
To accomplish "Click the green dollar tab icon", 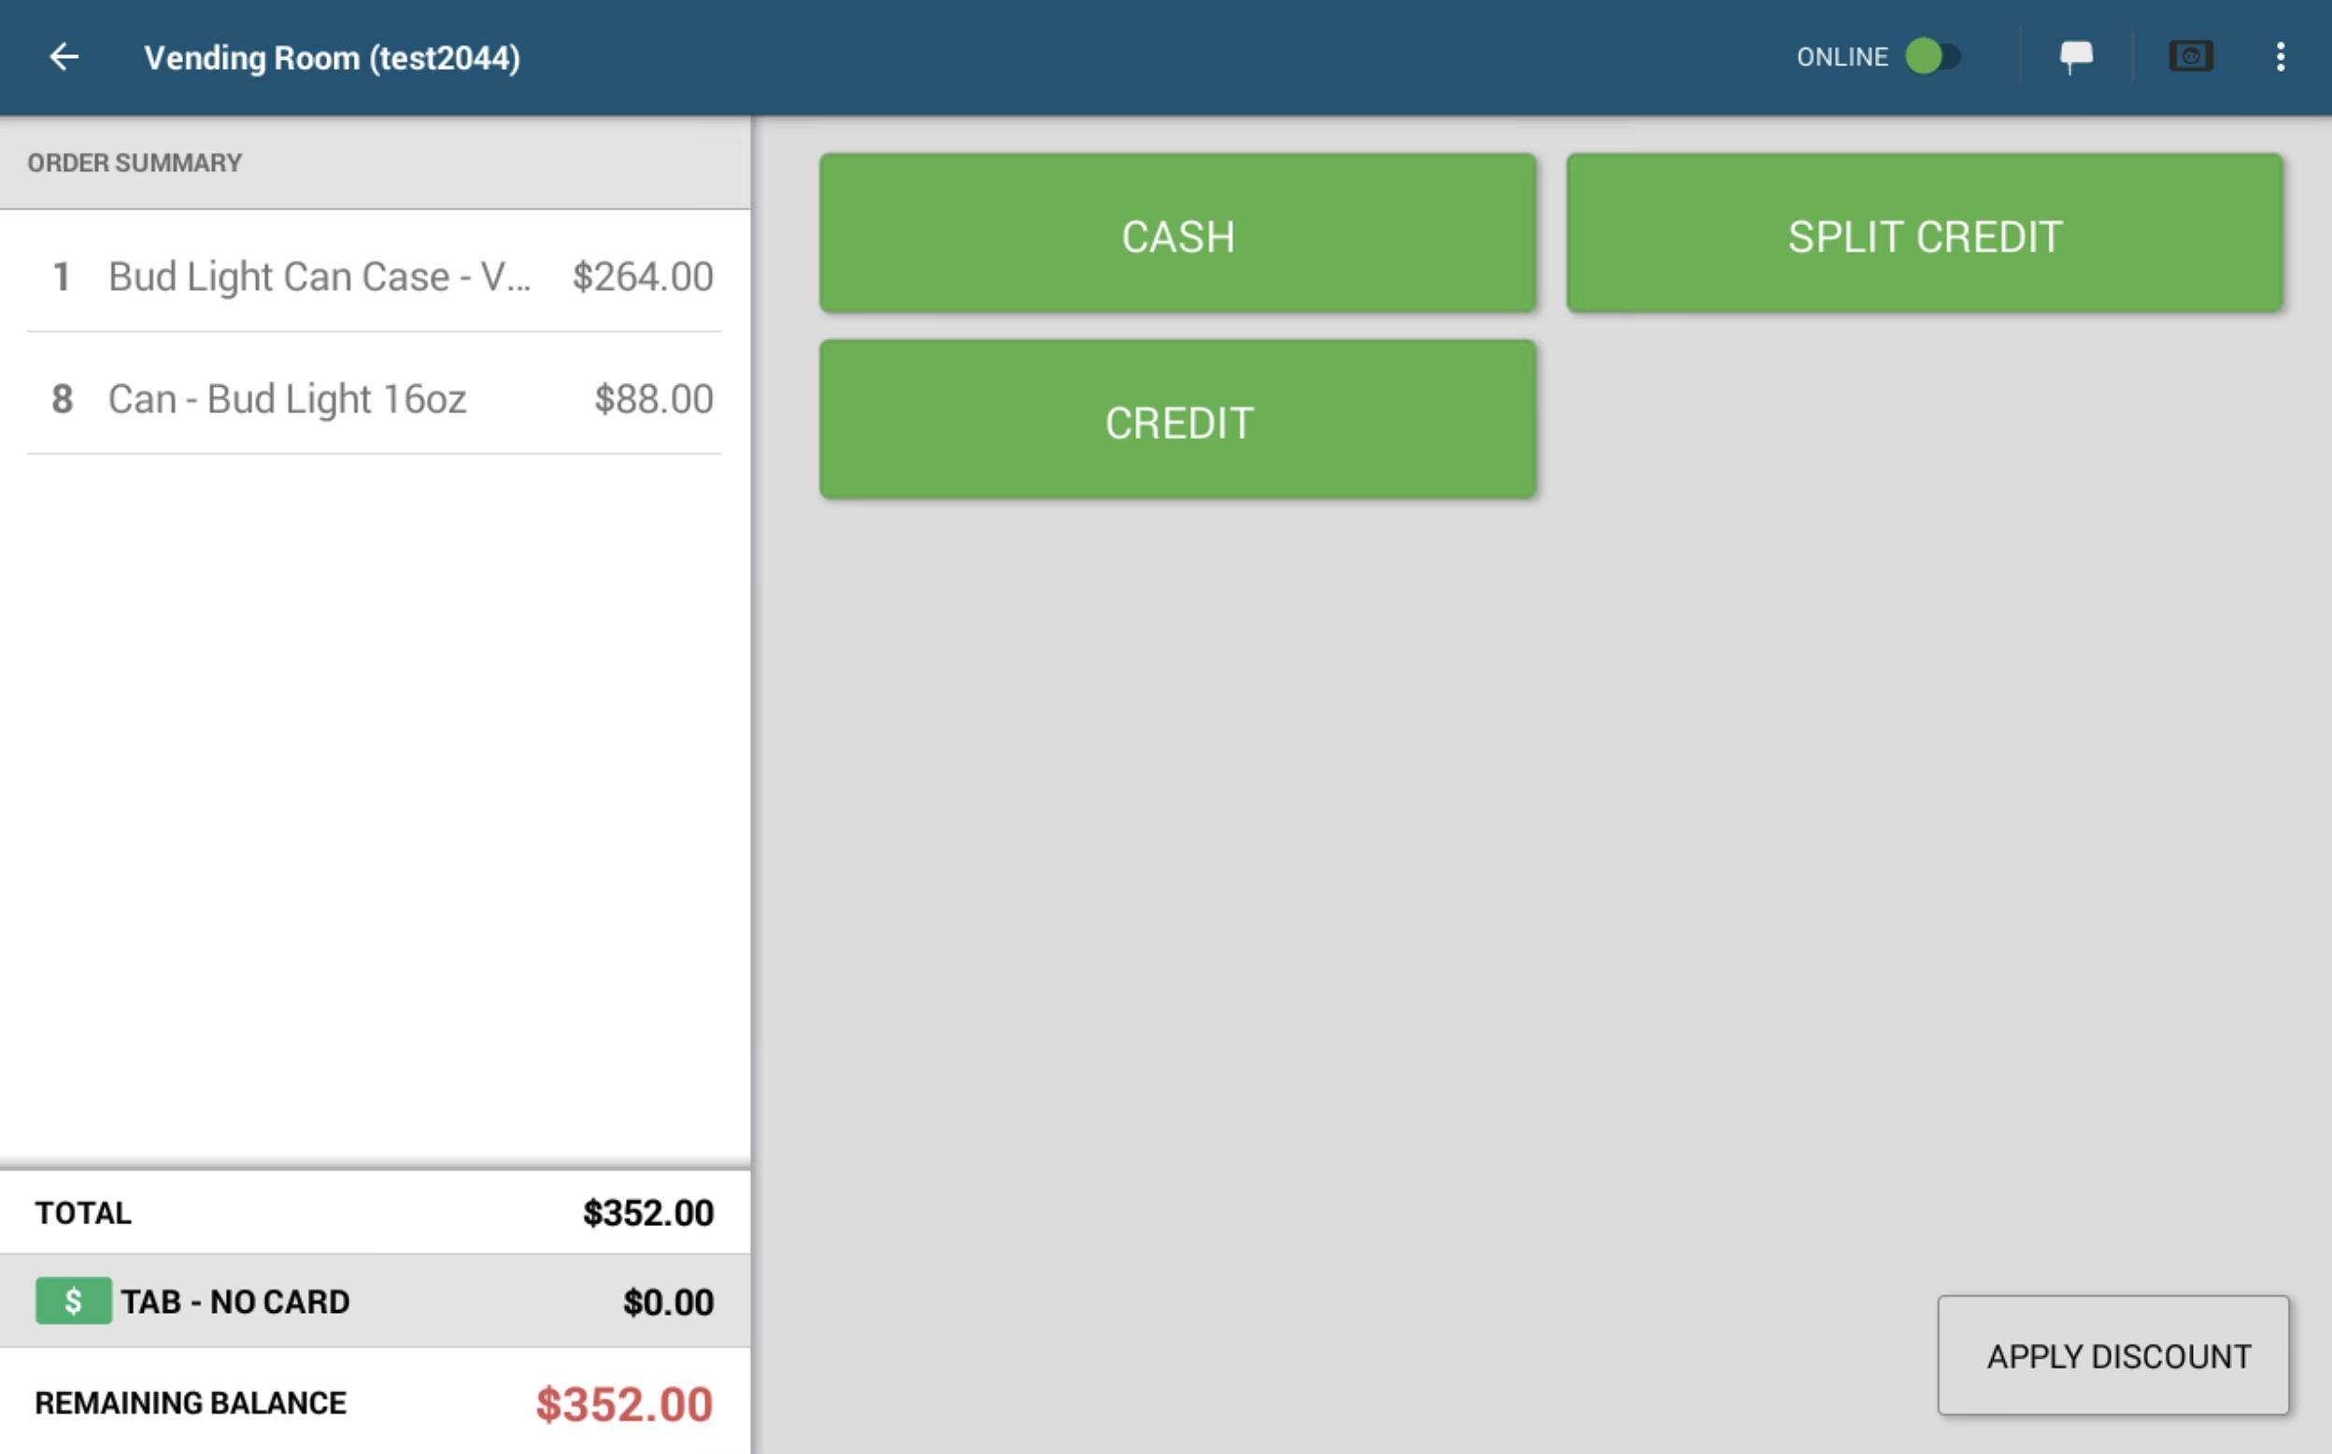I will [x=73, y=1301].
